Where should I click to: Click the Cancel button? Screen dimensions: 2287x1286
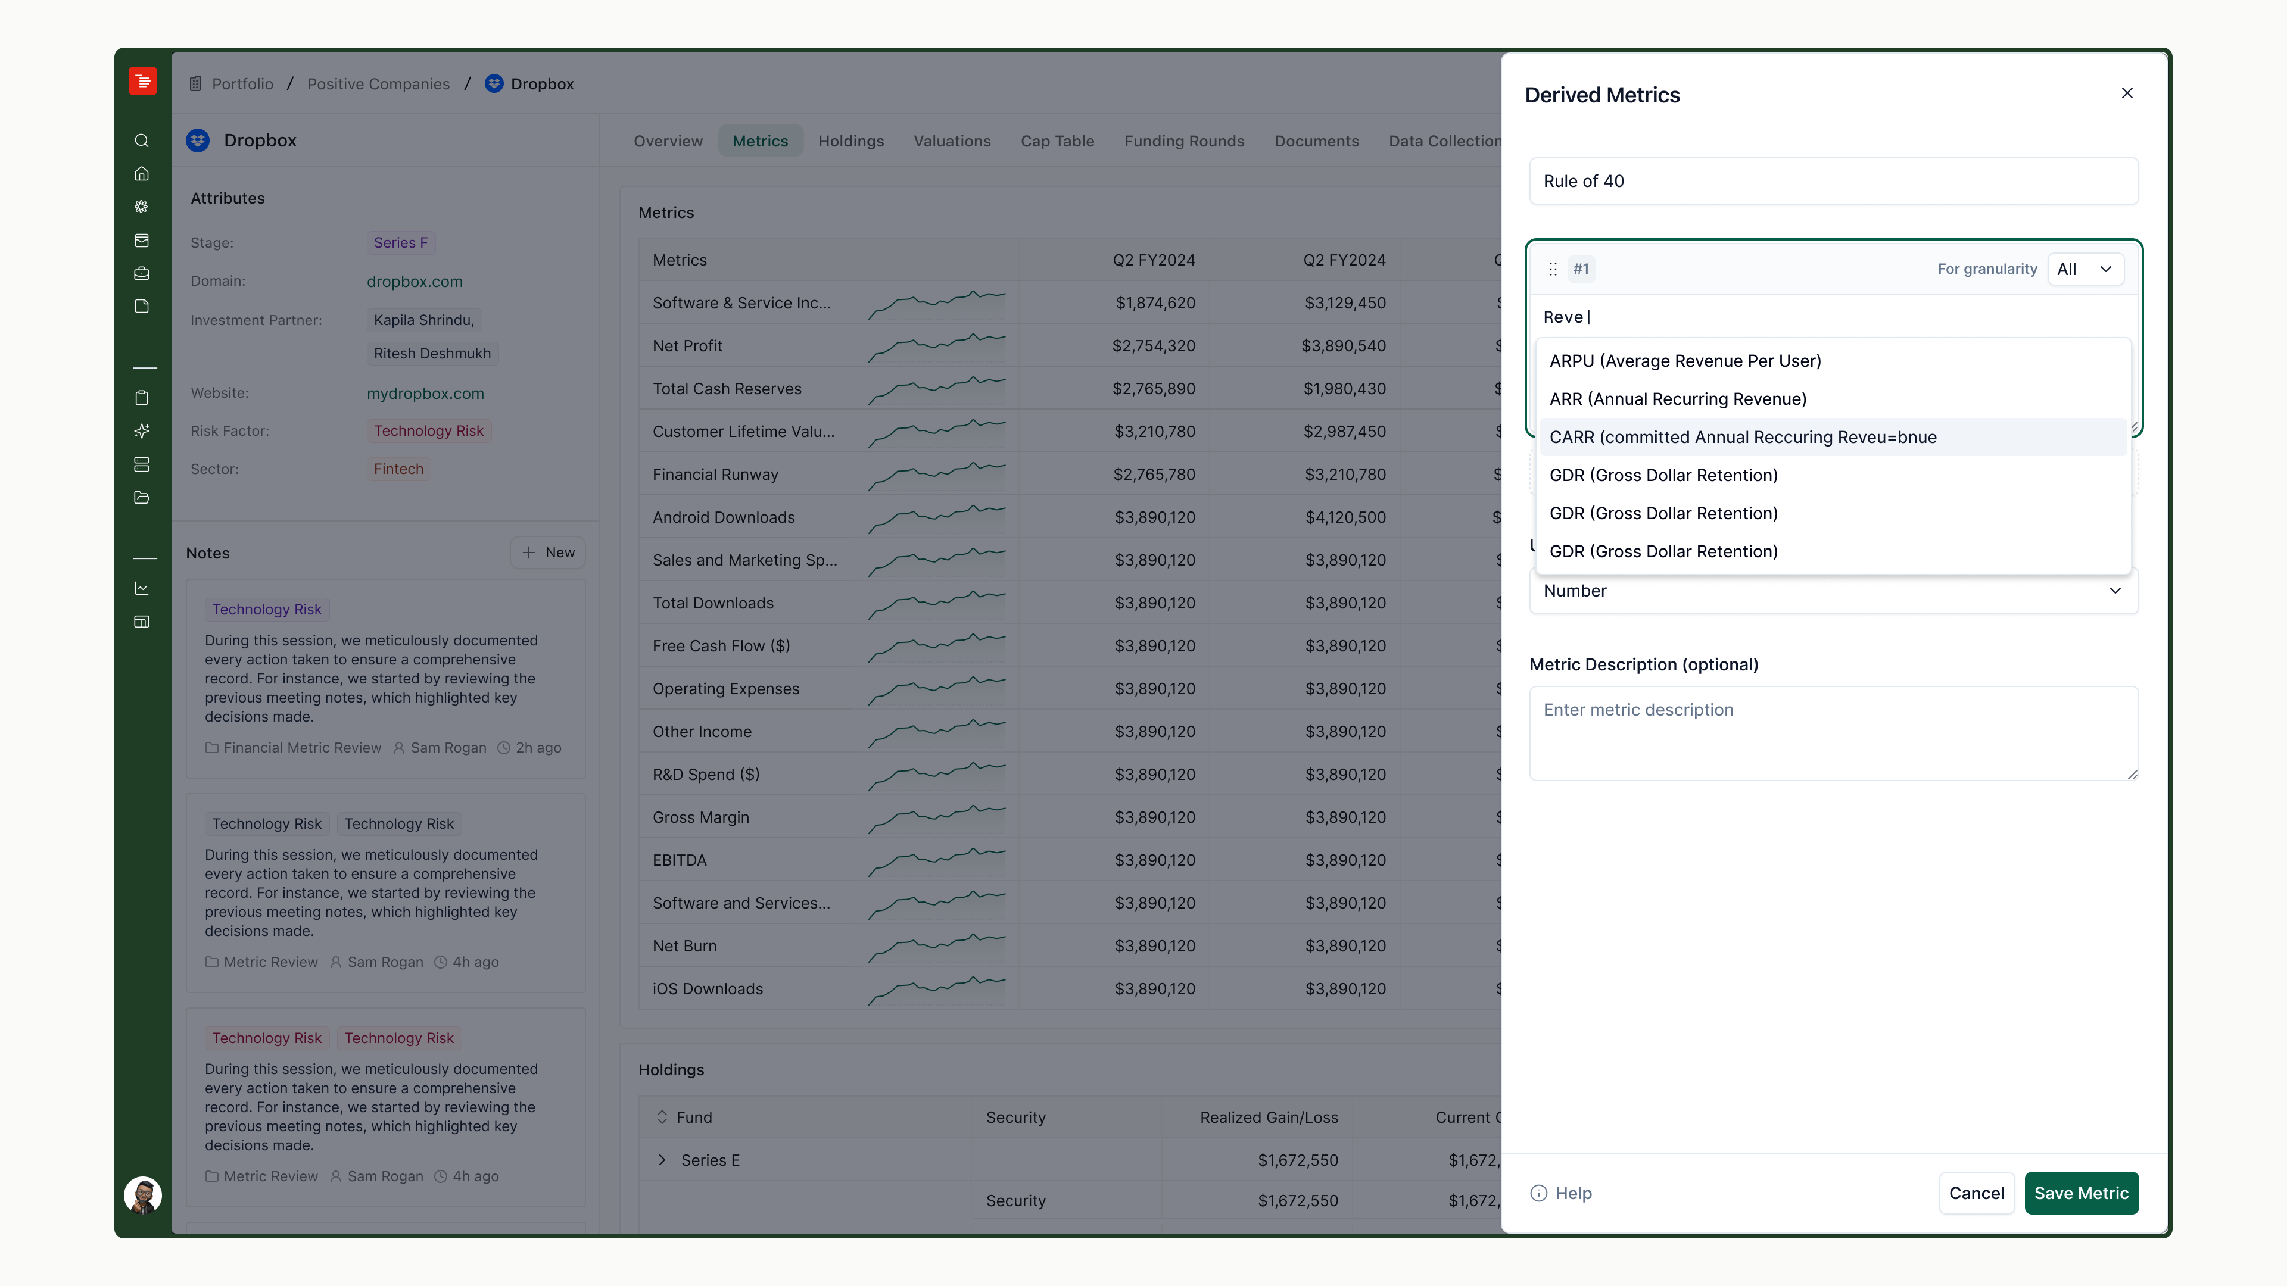(x=1976, y=1194)
